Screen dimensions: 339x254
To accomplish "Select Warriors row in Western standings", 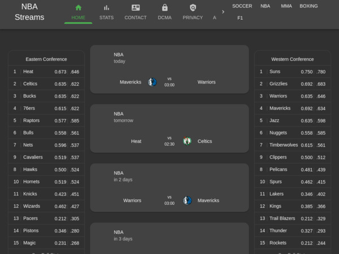I will [x=293, y=96].
